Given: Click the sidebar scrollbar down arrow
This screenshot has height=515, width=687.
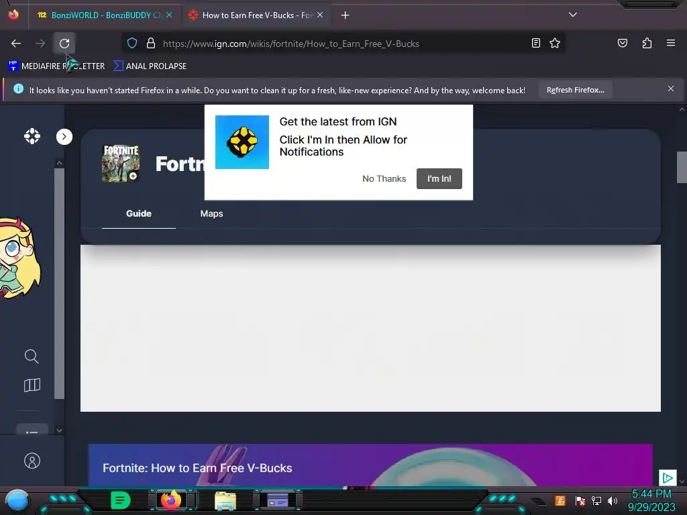Looking at the screenshot, I should (59, 431).
